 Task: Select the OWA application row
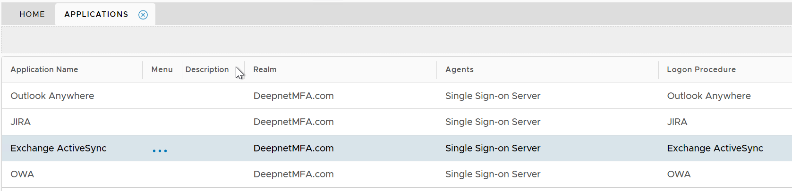point(22,174)
